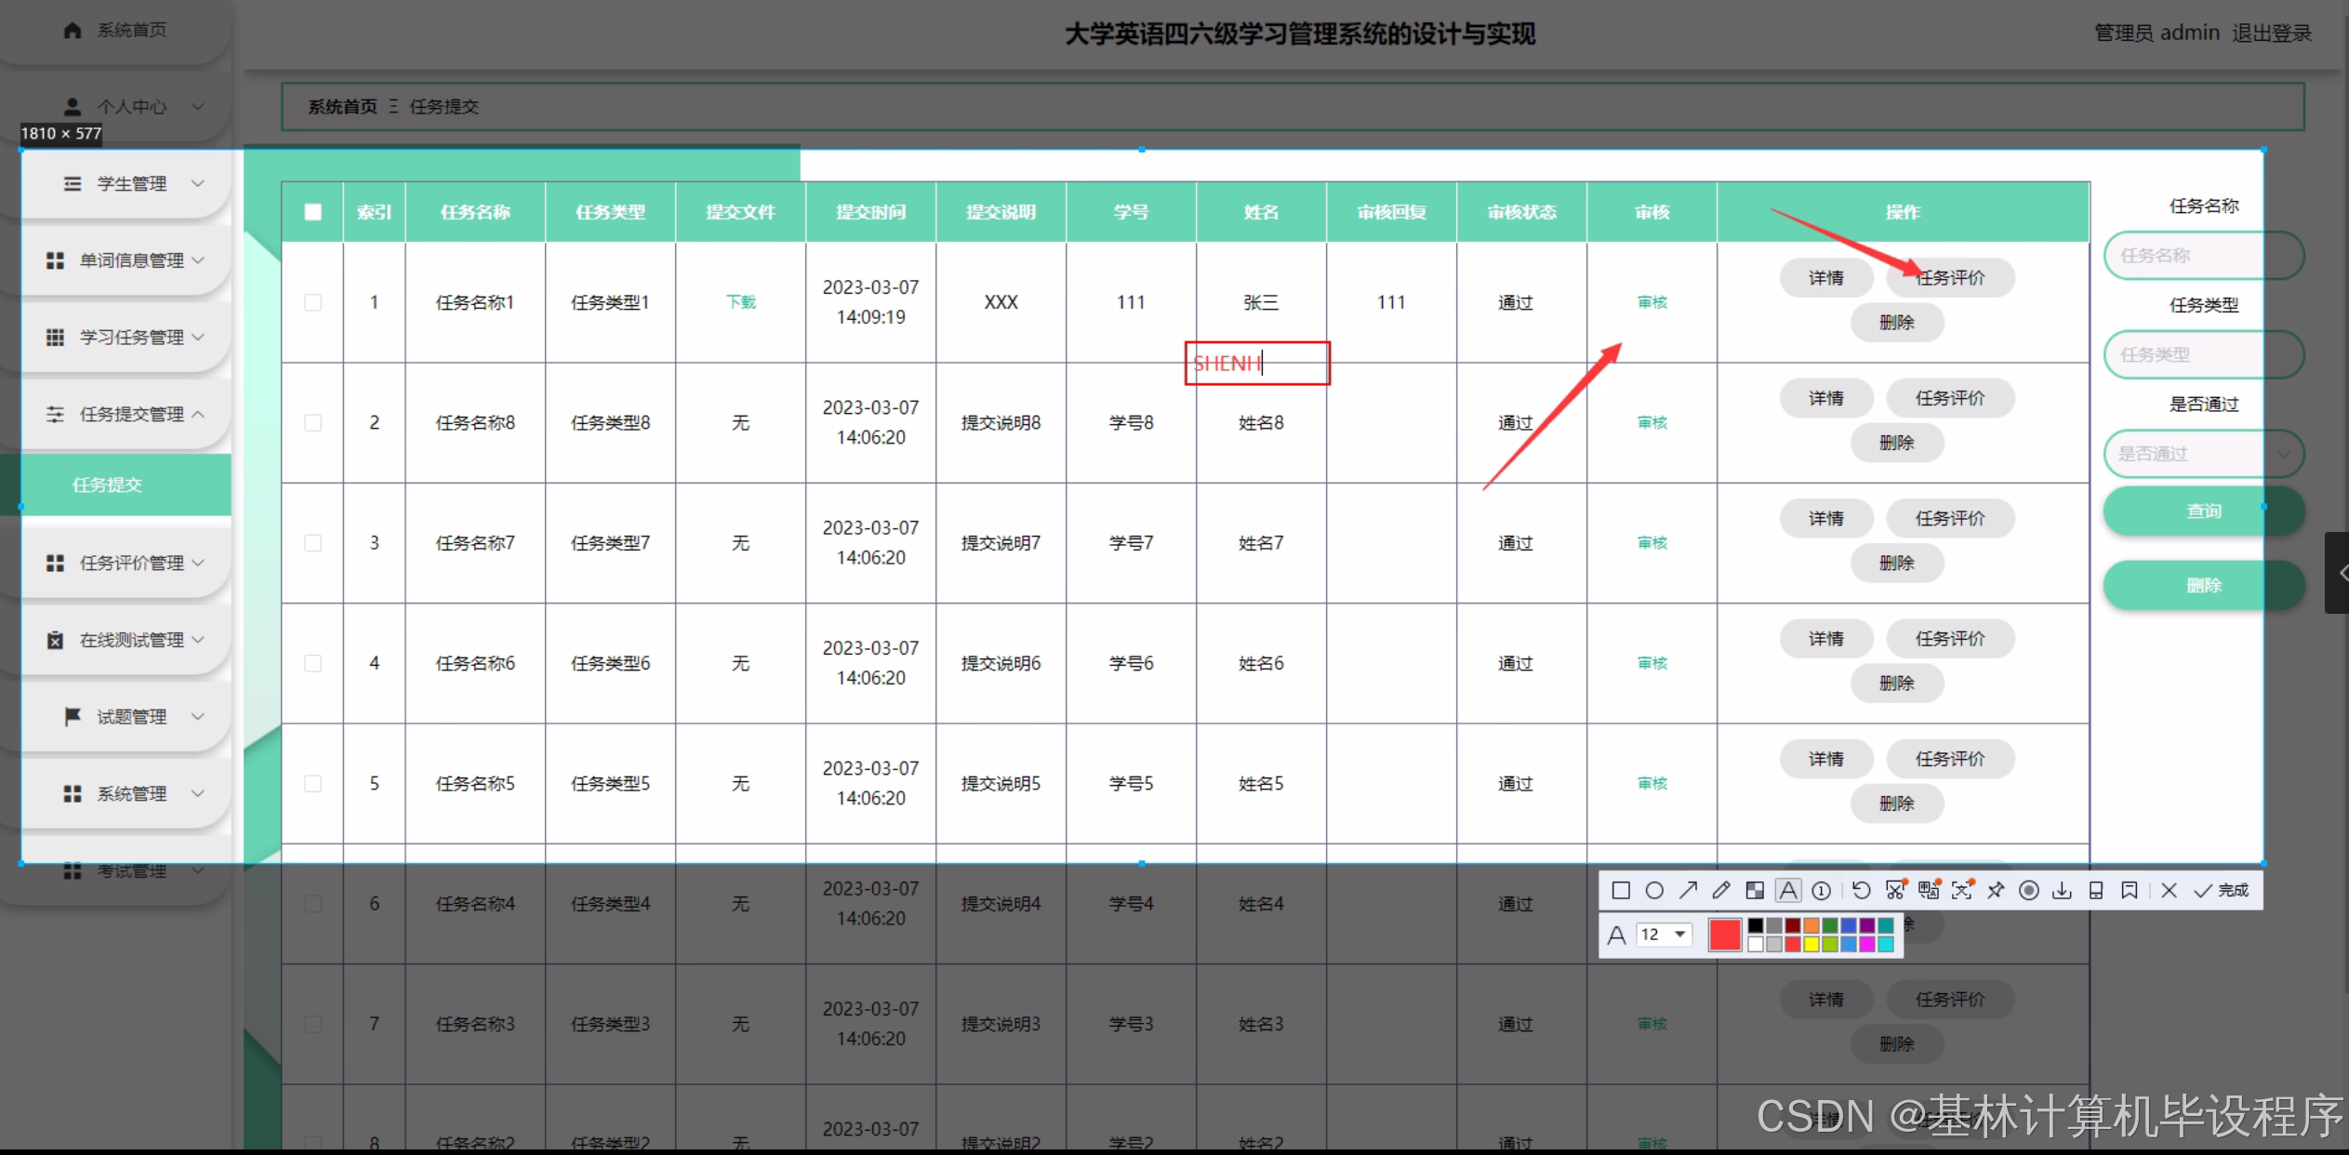Click the pin screenshot icon
2349x1155 pixels.
(1996, 891)
